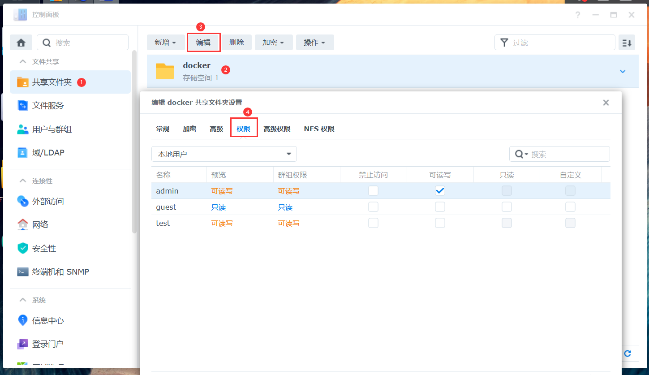Uncheck 可读写 permission for admin
This screenshot has height=375, width=649.
(440, 190)
